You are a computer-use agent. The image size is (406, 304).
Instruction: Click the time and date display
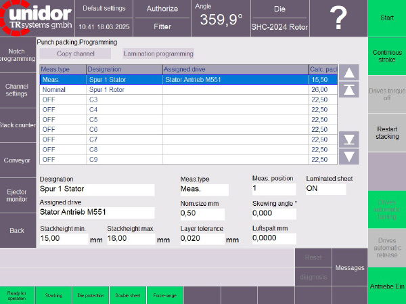(x=104, y=27)
